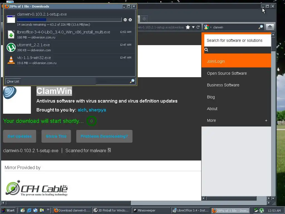Image resolution: width=285 pixels, height=214 pixels.
Task: Open the URL history dropdown arrow
Action: pos(193,27)
